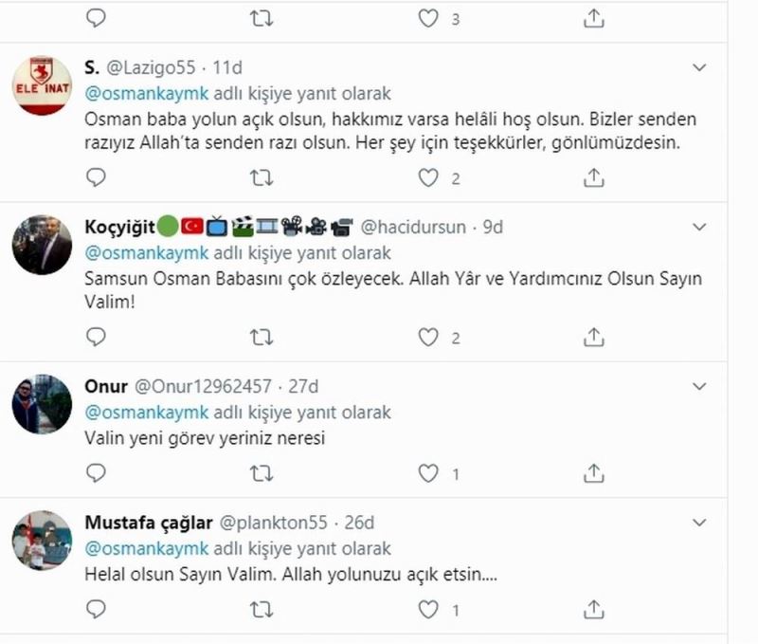Viewport: 758px width, 644px height.
Task: Open the Samsunspor avatar of Lazigo55
Action: tap(42, 85)
